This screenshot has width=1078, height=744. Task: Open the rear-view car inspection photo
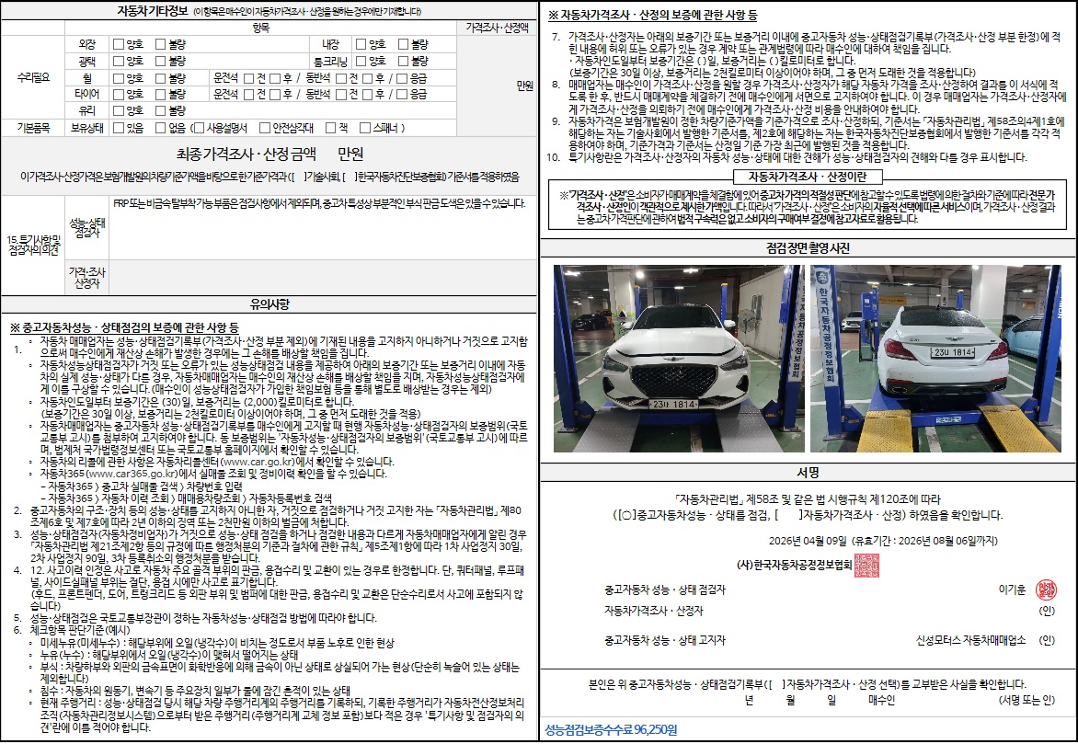coord(935,359)
